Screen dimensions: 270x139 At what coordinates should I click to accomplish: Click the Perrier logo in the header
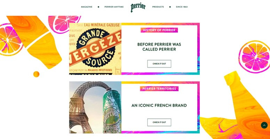[x=138, y=7]
